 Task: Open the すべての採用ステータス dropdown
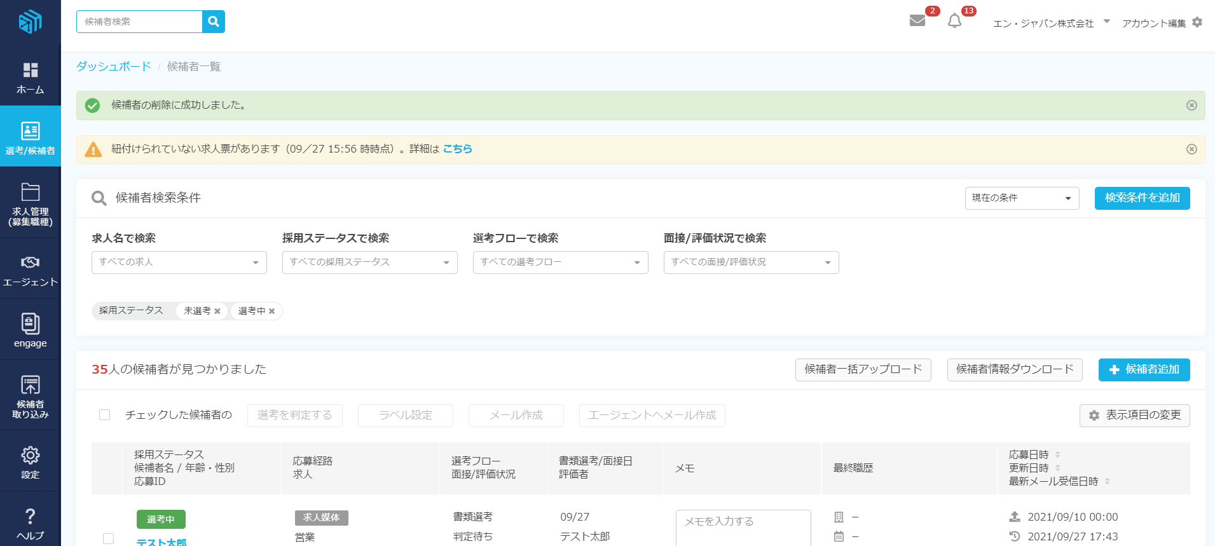369,263
